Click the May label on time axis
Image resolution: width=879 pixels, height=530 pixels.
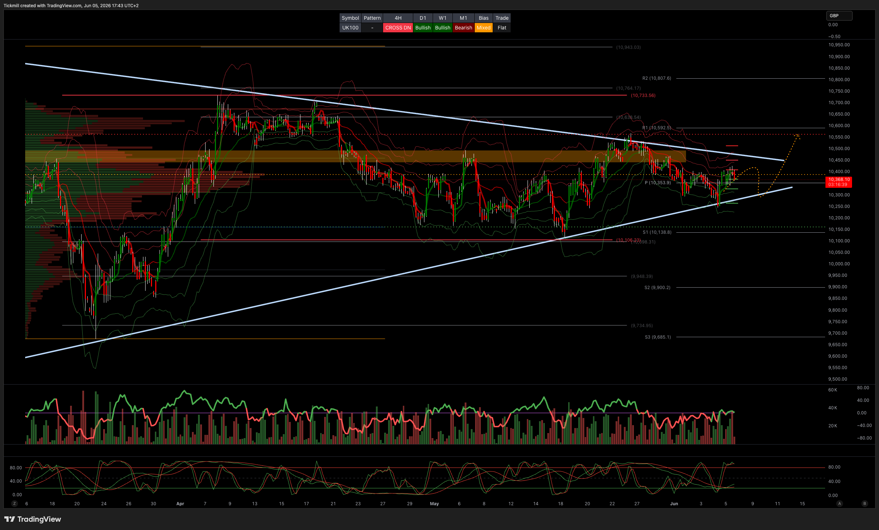coord(434,504)
